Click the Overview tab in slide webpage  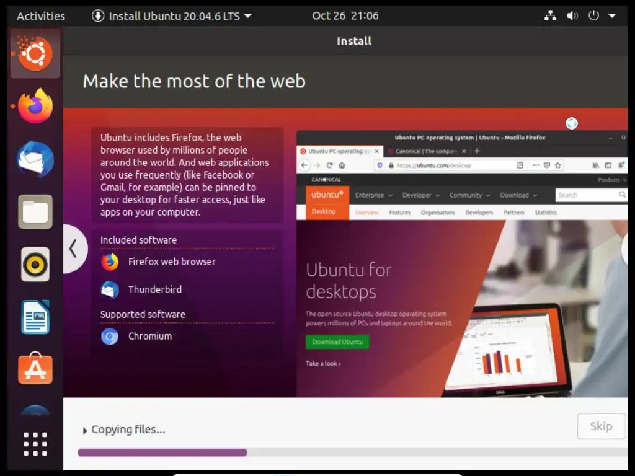pyautogui.click(x=366, y=213)
